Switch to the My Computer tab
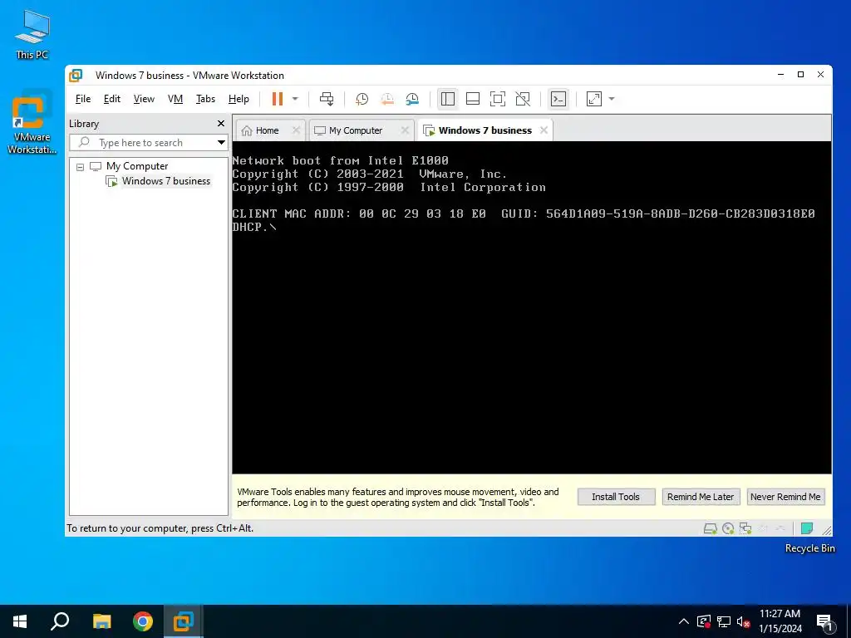The image size is (851, 638). coord(356,130)
